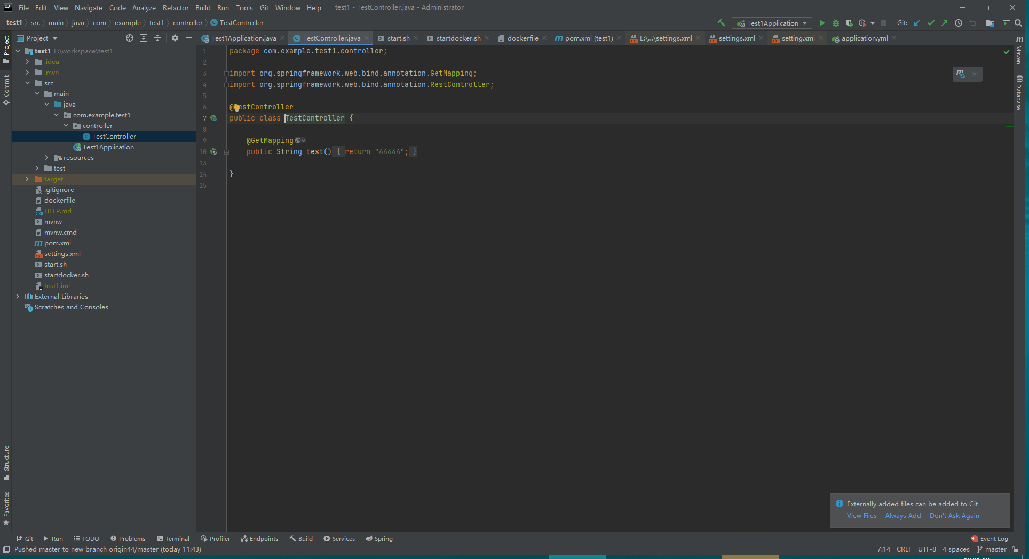Open the Run Anything icon
This screenshot has height=559, width=1029.
point(1006,23)
